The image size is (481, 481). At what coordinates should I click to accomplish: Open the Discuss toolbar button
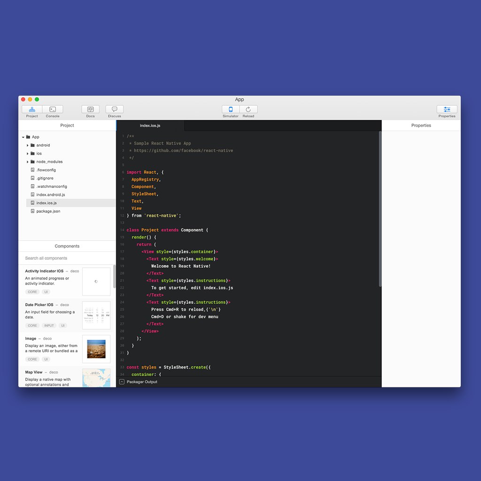[115, 109]
